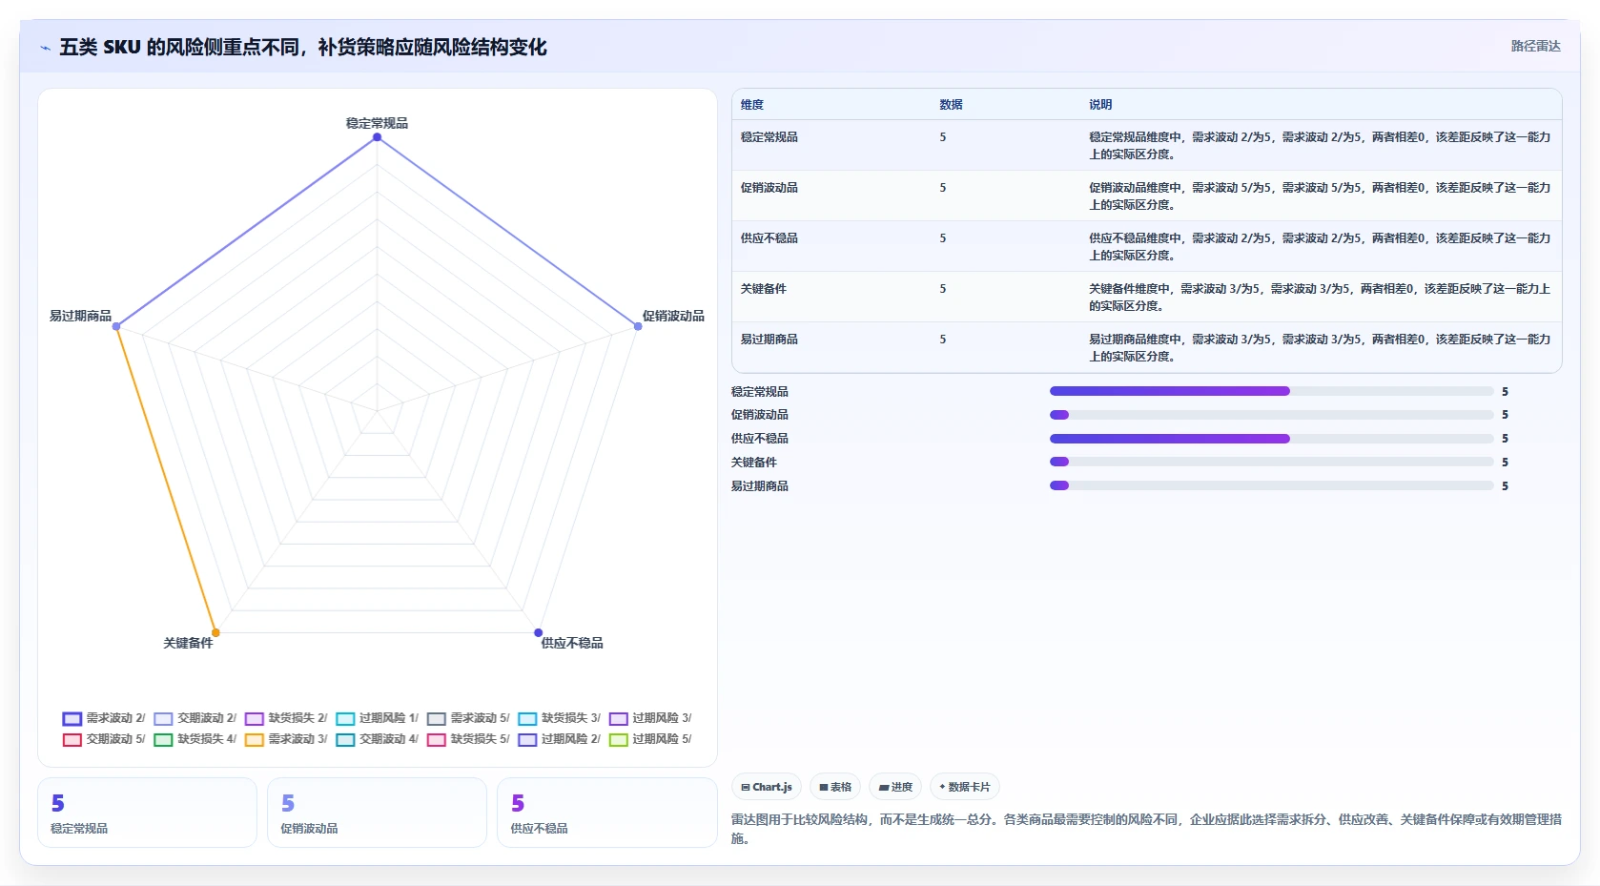The height and width of the screenshot is (886, 1600).
Task: Click the 促销波动品 axis label on the radar
Action: (673, 316)
